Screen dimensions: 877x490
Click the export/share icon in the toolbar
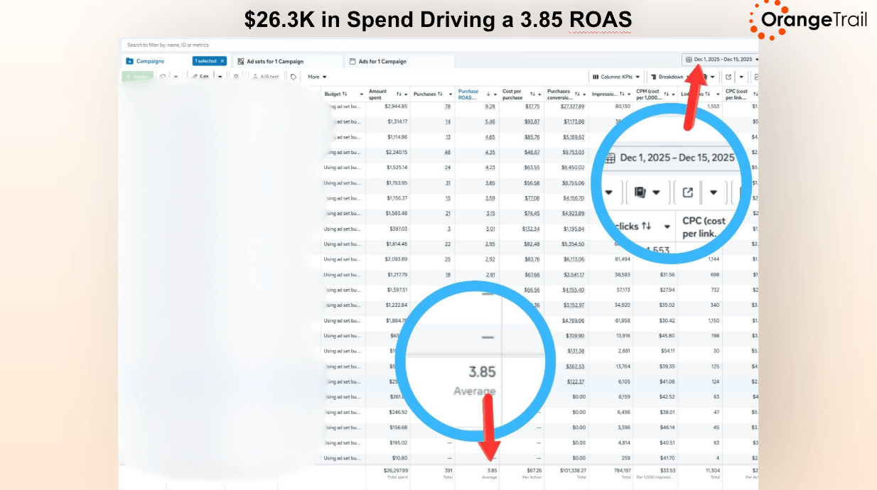tap(728, 77)
